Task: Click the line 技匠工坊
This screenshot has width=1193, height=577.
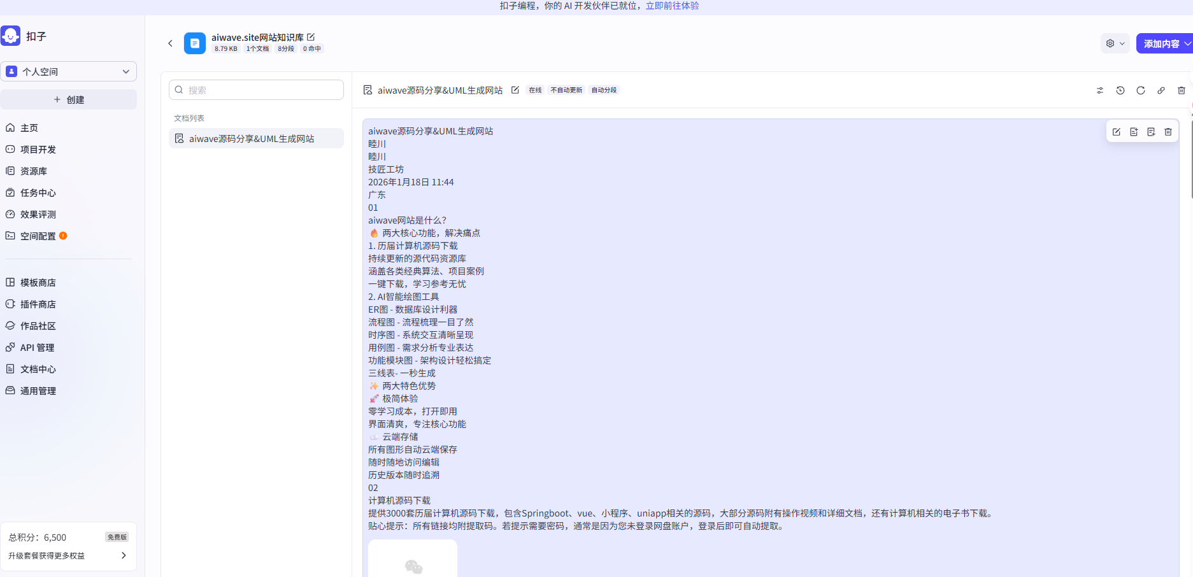Action: click(386, 169)
